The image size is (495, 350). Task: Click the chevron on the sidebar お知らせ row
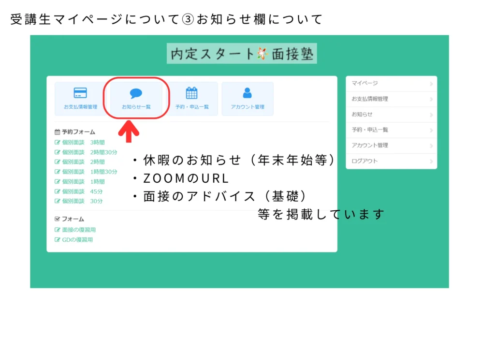[x=431, y=115]
